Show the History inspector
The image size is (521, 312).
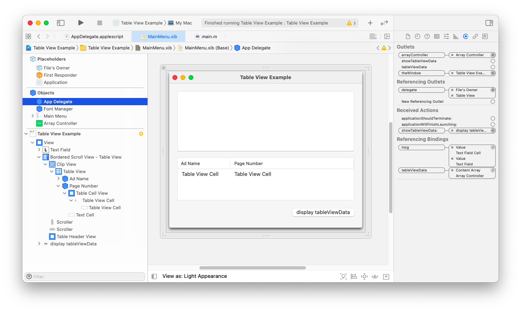417,36
